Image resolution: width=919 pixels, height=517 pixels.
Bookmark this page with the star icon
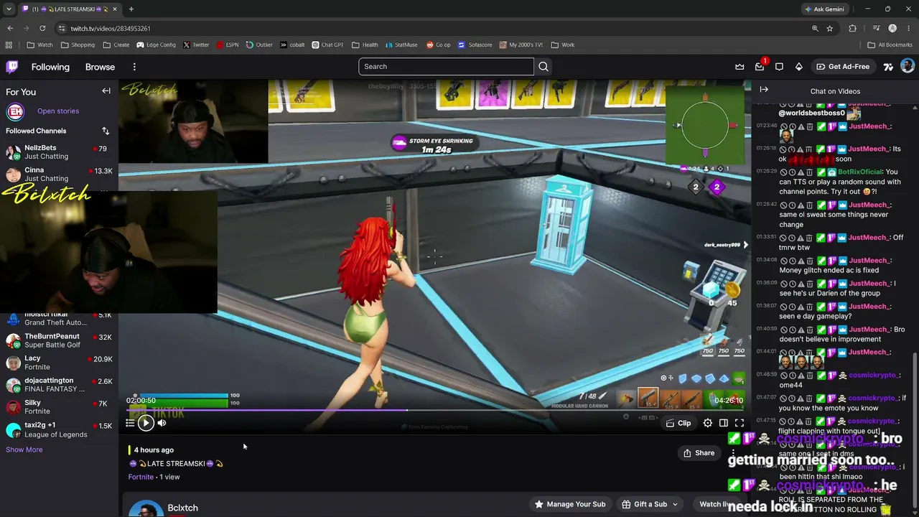[830, 28]
